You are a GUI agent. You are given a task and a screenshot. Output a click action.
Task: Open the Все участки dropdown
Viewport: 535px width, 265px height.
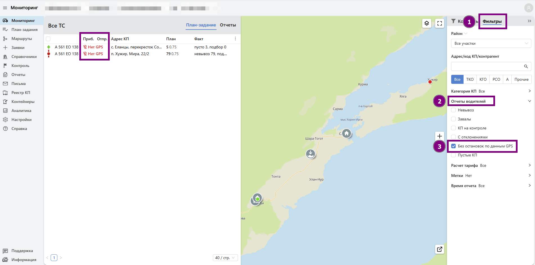click(491, 43)
